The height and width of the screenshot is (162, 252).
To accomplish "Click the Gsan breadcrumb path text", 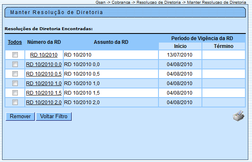I will coord(170,2).
